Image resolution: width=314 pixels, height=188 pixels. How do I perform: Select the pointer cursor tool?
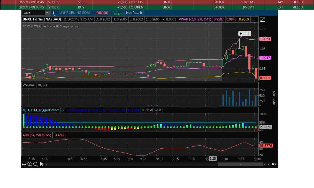[x=42, y=164]
